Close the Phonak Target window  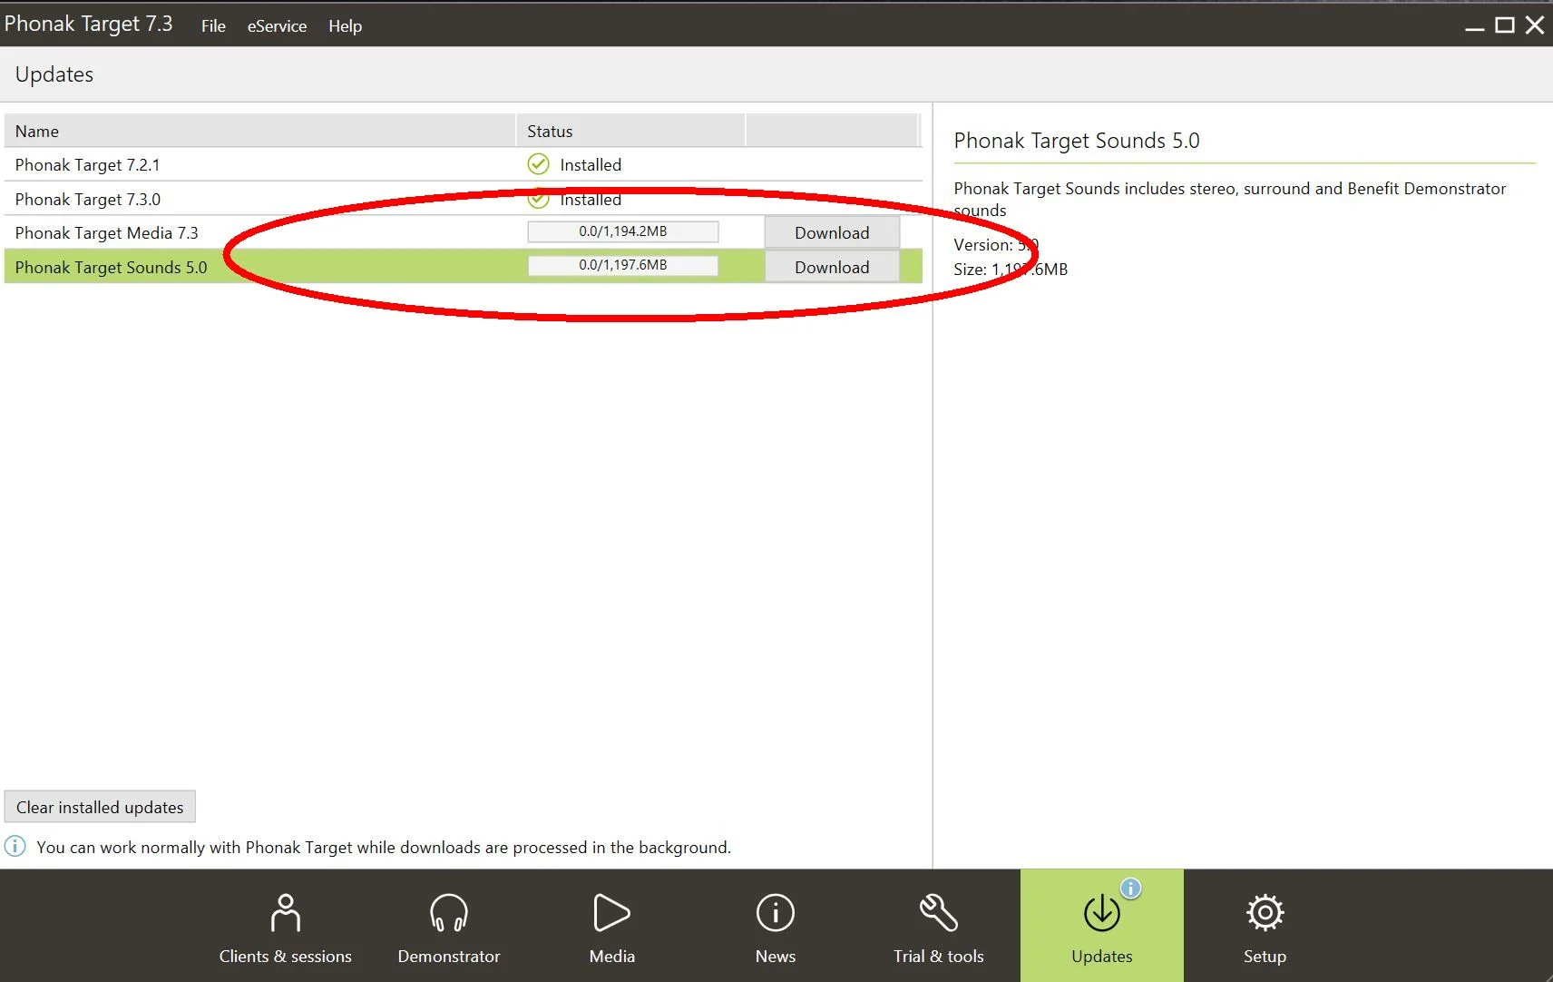(1535, 25)
